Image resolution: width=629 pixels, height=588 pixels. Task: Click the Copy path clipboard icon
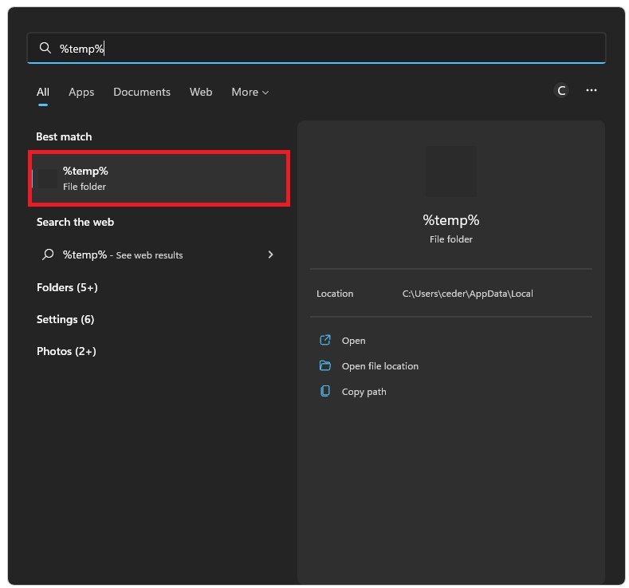(x=324, y=391)
